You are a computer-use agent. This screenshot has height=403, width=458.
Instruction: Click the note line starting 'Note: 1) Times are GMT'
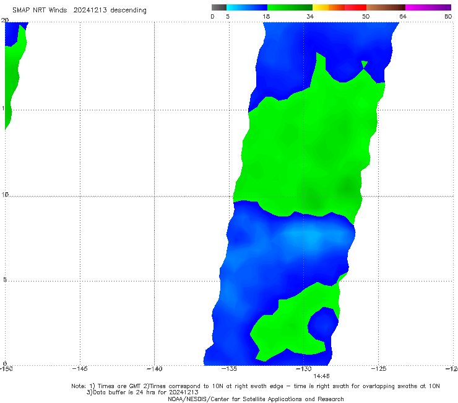[255, 386]
